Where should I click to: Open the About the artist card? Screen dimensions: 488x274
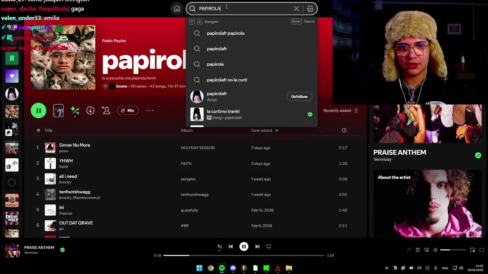click(427, 204)
